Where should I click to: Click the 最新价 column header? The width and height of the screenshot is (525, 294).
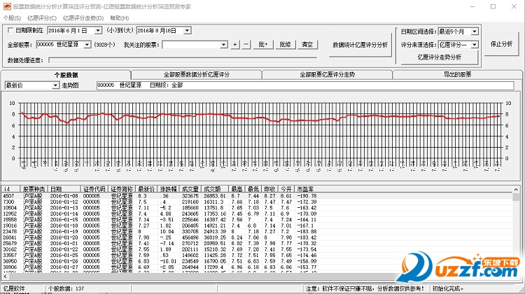tap(146, 189)
